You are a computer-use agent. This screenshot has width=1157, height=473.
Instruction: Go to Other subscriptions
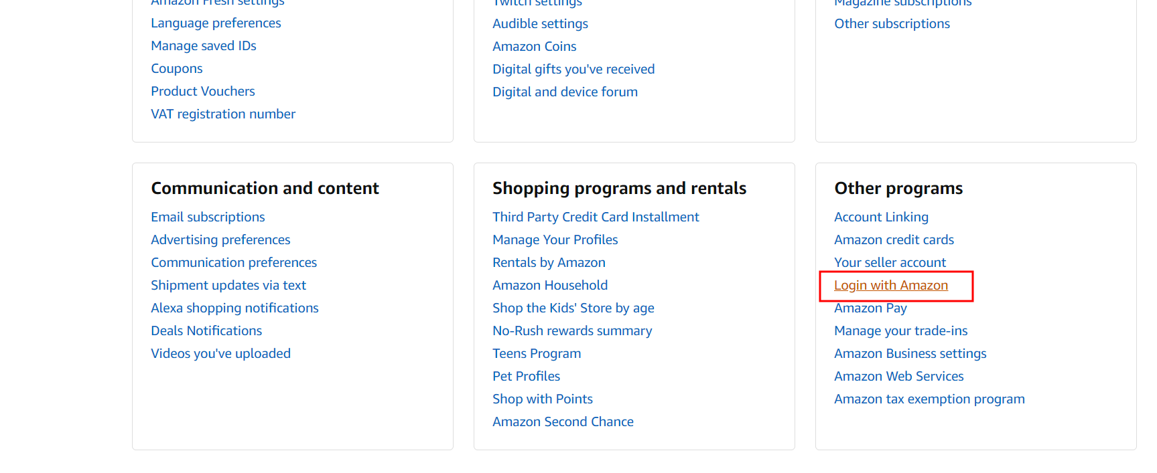coord(892,24)
